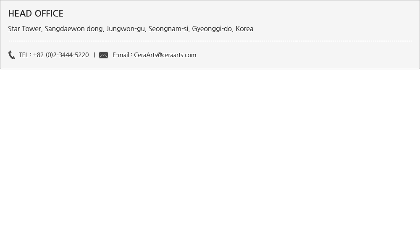
Task: Select the HEAD word in heading
Action: click(20, 14)
